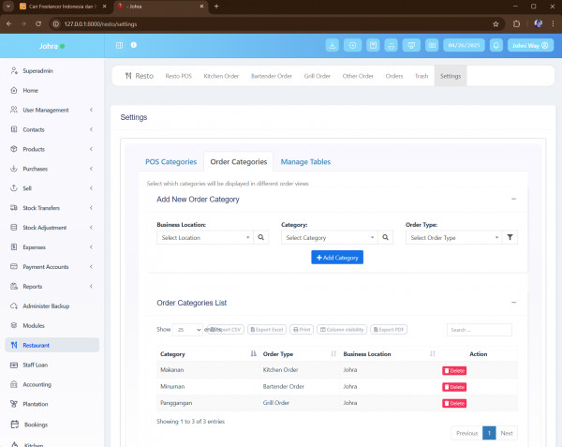Delete the Makanan category row
Viewport: 562px width, 447px height.
pos(454,371)
